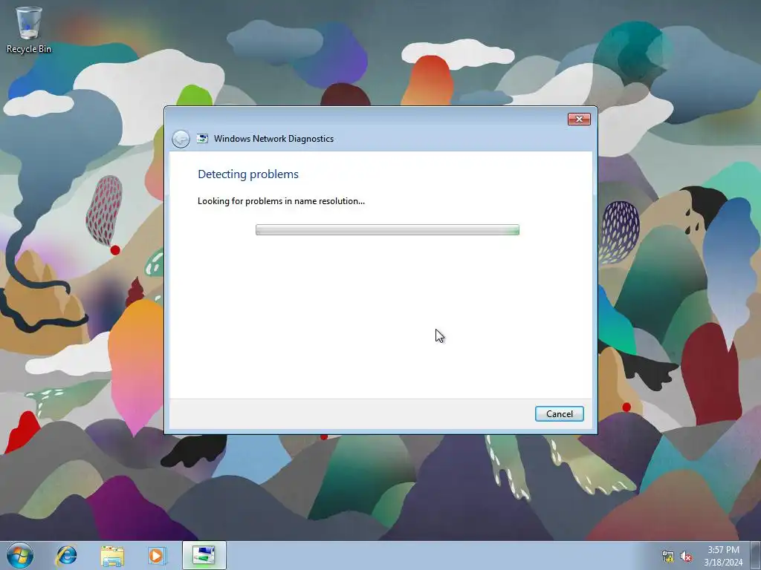This screenshot has height=570, width=761.
Task: Open the network status tray icon
Action: point(668,557)
